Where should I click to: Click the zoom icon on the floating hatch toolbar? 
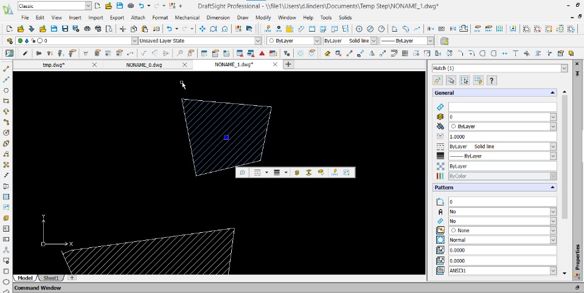click(x=242, y=173)
